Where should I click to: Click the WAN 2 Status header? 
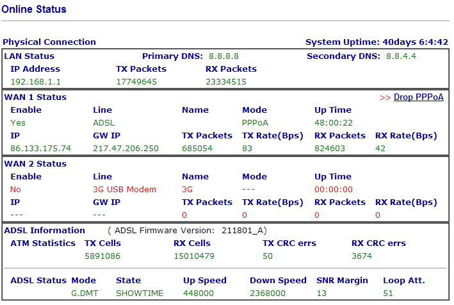pos(35,164)
